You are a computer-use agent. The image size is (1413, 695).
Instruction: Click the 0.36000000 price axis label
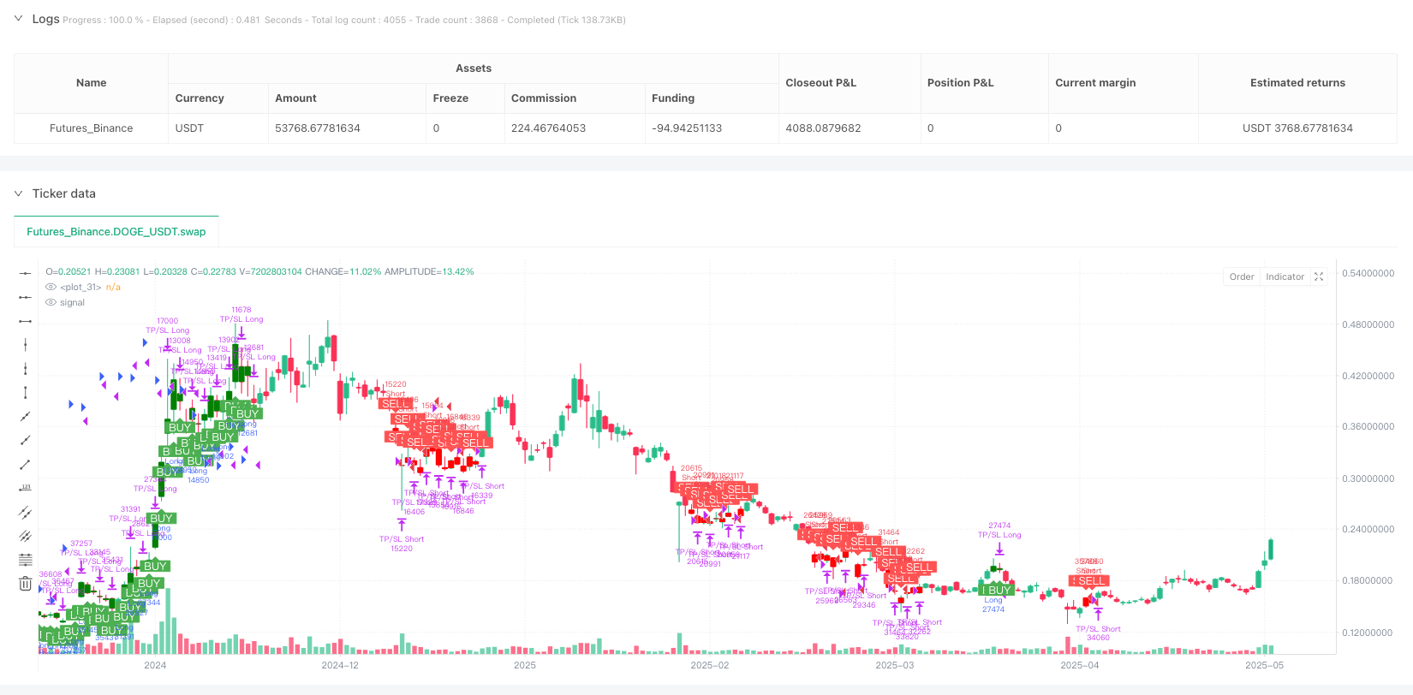[1368, 426]
